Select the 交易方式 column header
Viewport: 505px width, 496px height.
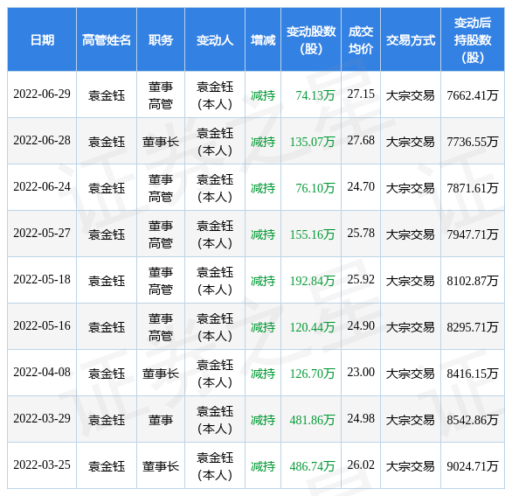[x=411, y=40]
